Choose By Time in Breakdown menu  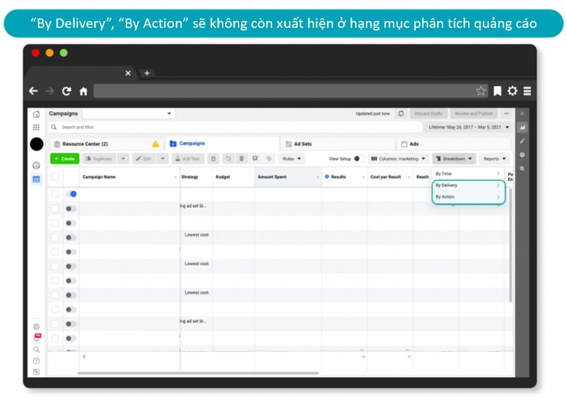point(468,174)
